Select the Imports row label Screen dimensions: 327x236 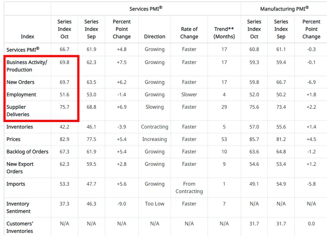(x=15, y=184)
